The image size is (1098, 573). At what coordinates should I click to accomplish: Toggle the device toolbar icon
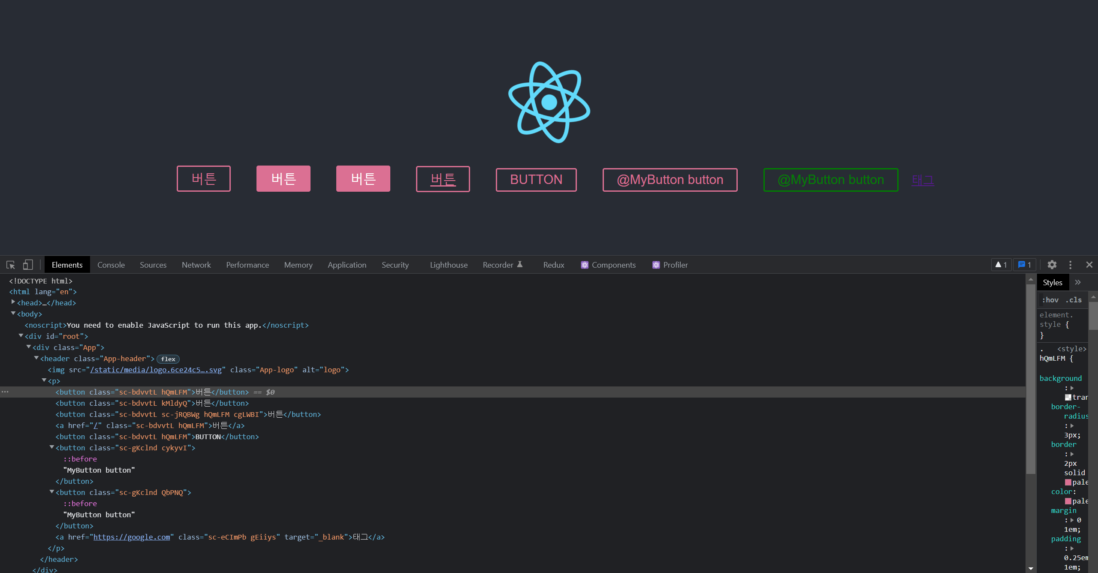point(28,265)
